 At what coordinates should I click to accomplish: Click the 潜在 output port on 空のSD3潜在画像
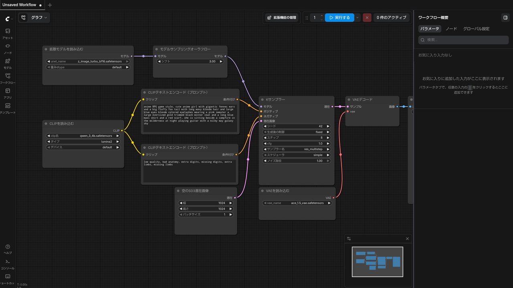235,198
